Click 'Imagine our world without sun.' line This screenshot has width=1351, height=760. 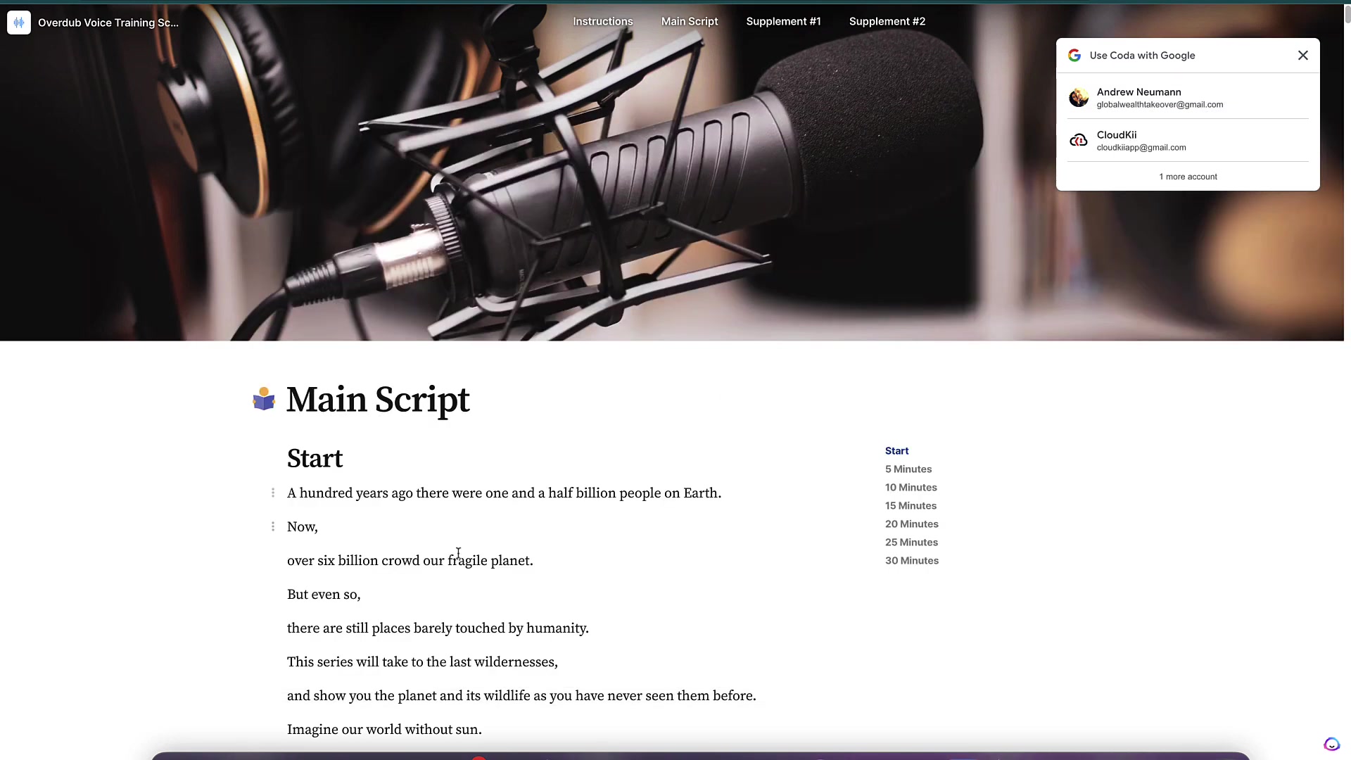(384, 730)
